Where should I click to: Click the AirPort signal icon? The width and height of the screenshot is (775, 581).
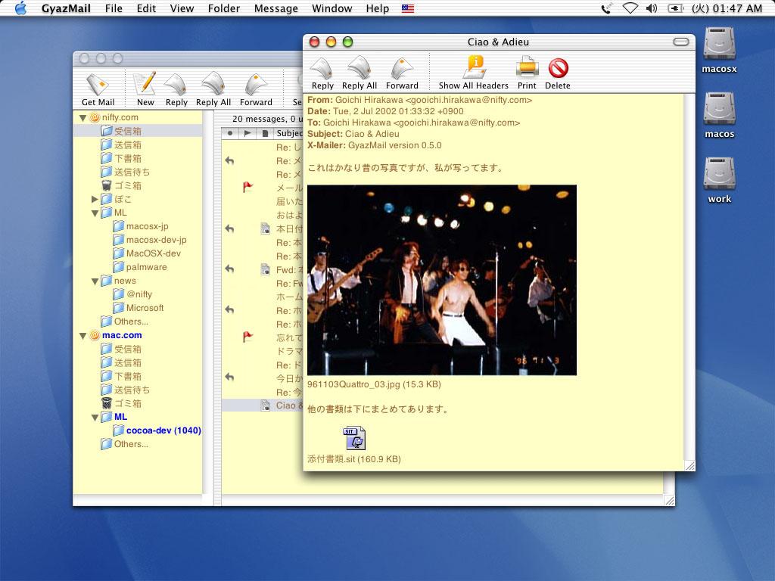(x=630, y=8)
